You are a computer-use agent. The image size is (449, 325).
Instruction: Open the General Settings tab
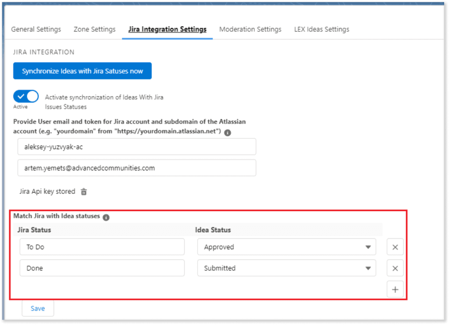[x=36, y=29]
